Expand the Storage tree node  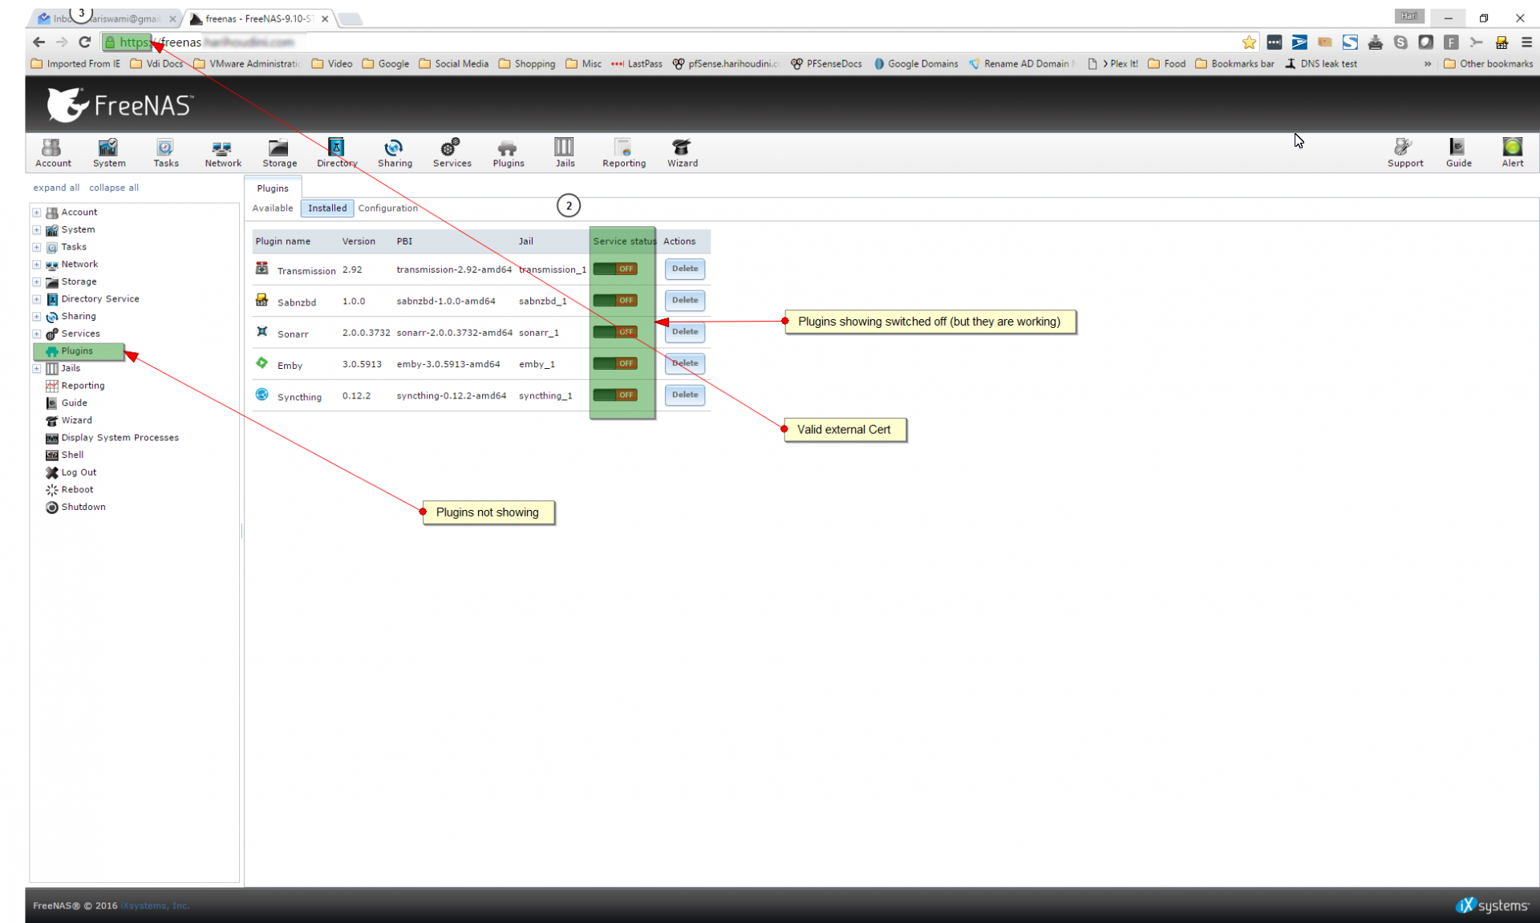coord(37,281)
